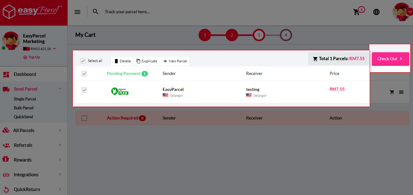Viewport: 413px width, 195px height.
Task: Go to step 2 in progress bar
Action: click(x=232, y=35)
